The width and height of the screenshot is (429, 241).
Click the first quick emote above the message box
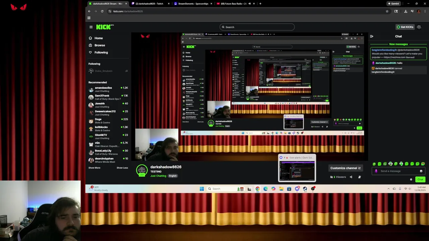click(374, 164)
